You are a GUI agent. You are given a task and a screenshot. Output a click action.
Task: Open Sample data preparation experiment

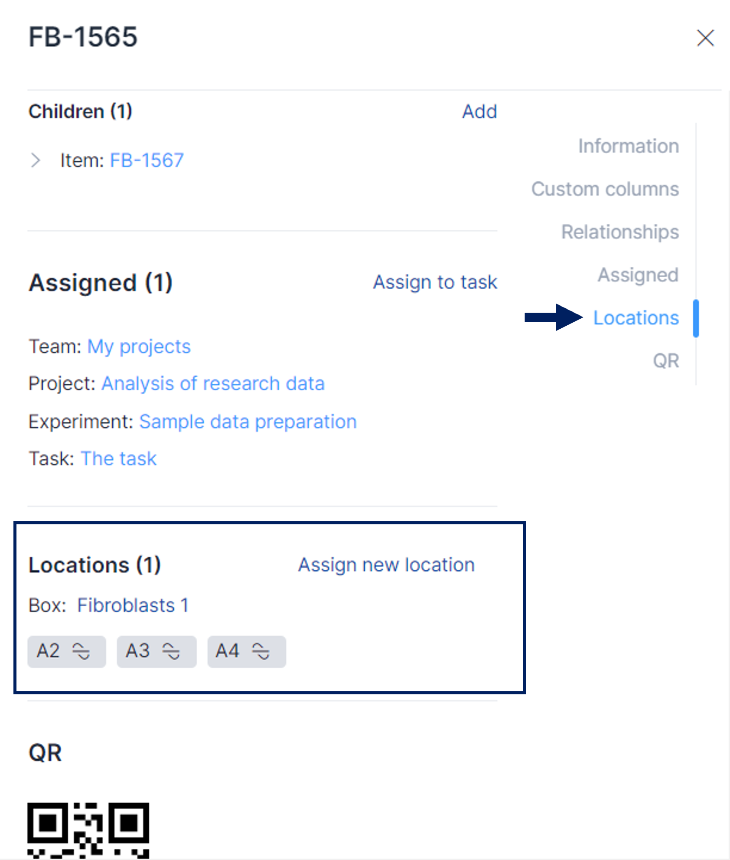(248, 422)
